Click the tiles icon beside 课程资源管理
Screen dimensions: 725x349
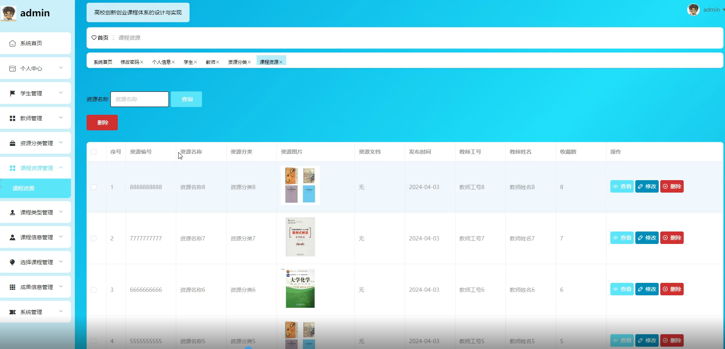coord(12,168)
